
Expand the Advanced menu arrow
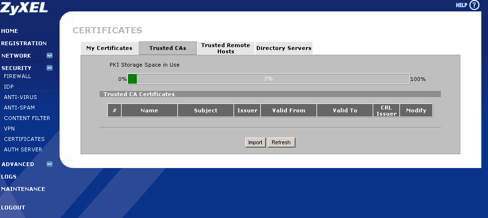50,164
